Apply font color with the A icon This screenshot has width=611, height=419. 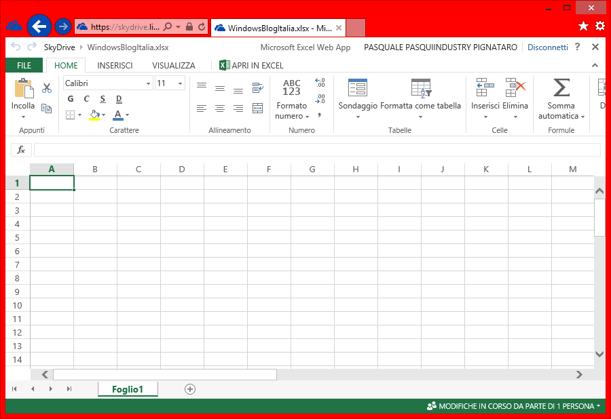[x=118, y=115]
